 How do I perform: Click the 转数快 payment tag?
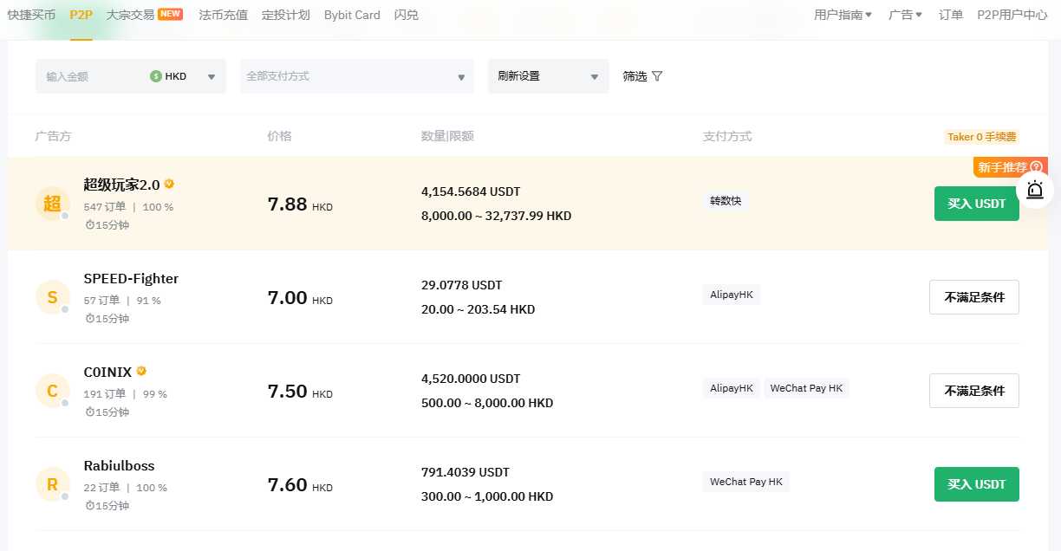(726, 201)
